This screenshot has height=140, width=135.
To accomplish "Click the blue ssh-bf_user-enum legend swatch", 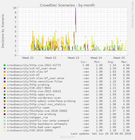I will click(5, 69).
